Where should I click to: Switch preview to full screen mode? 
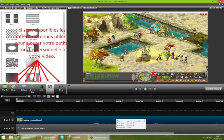click(217, 8)
